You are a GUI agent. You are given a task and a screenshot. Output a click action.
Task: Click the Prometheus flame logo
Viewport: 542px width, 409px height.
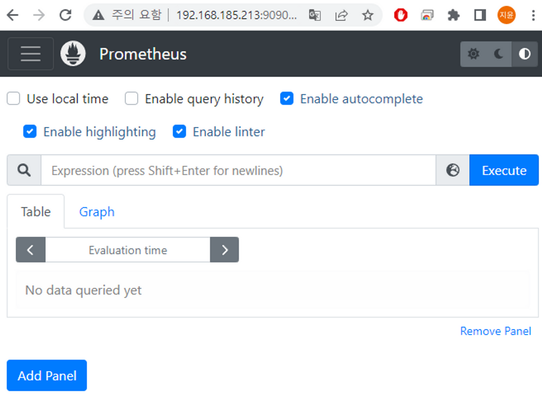[x=73, y=54]
